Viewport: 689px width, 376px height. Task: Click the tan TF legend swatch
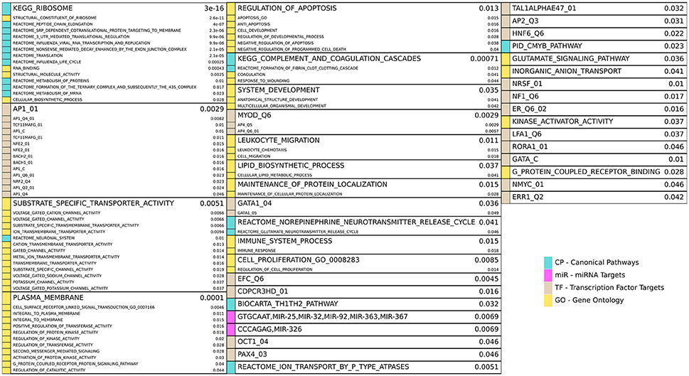548,288
